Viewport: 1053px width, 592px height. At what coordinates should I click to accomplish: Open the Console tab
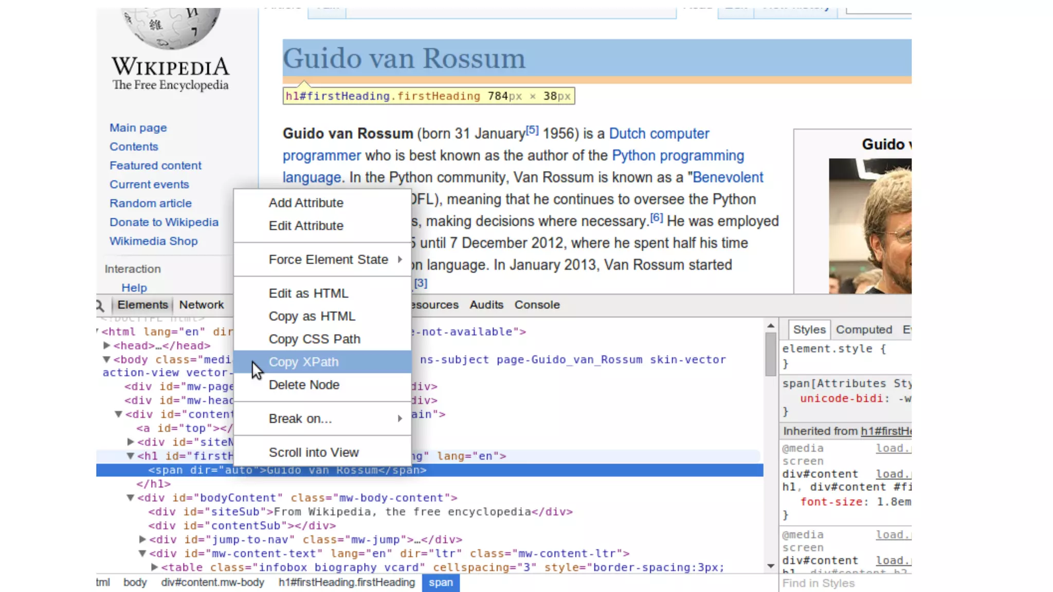click(537, 305)
